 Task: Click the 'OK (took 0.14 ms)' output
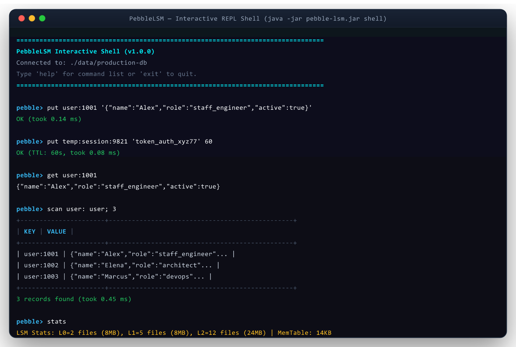pyautogui.click(x=49, y=119)
